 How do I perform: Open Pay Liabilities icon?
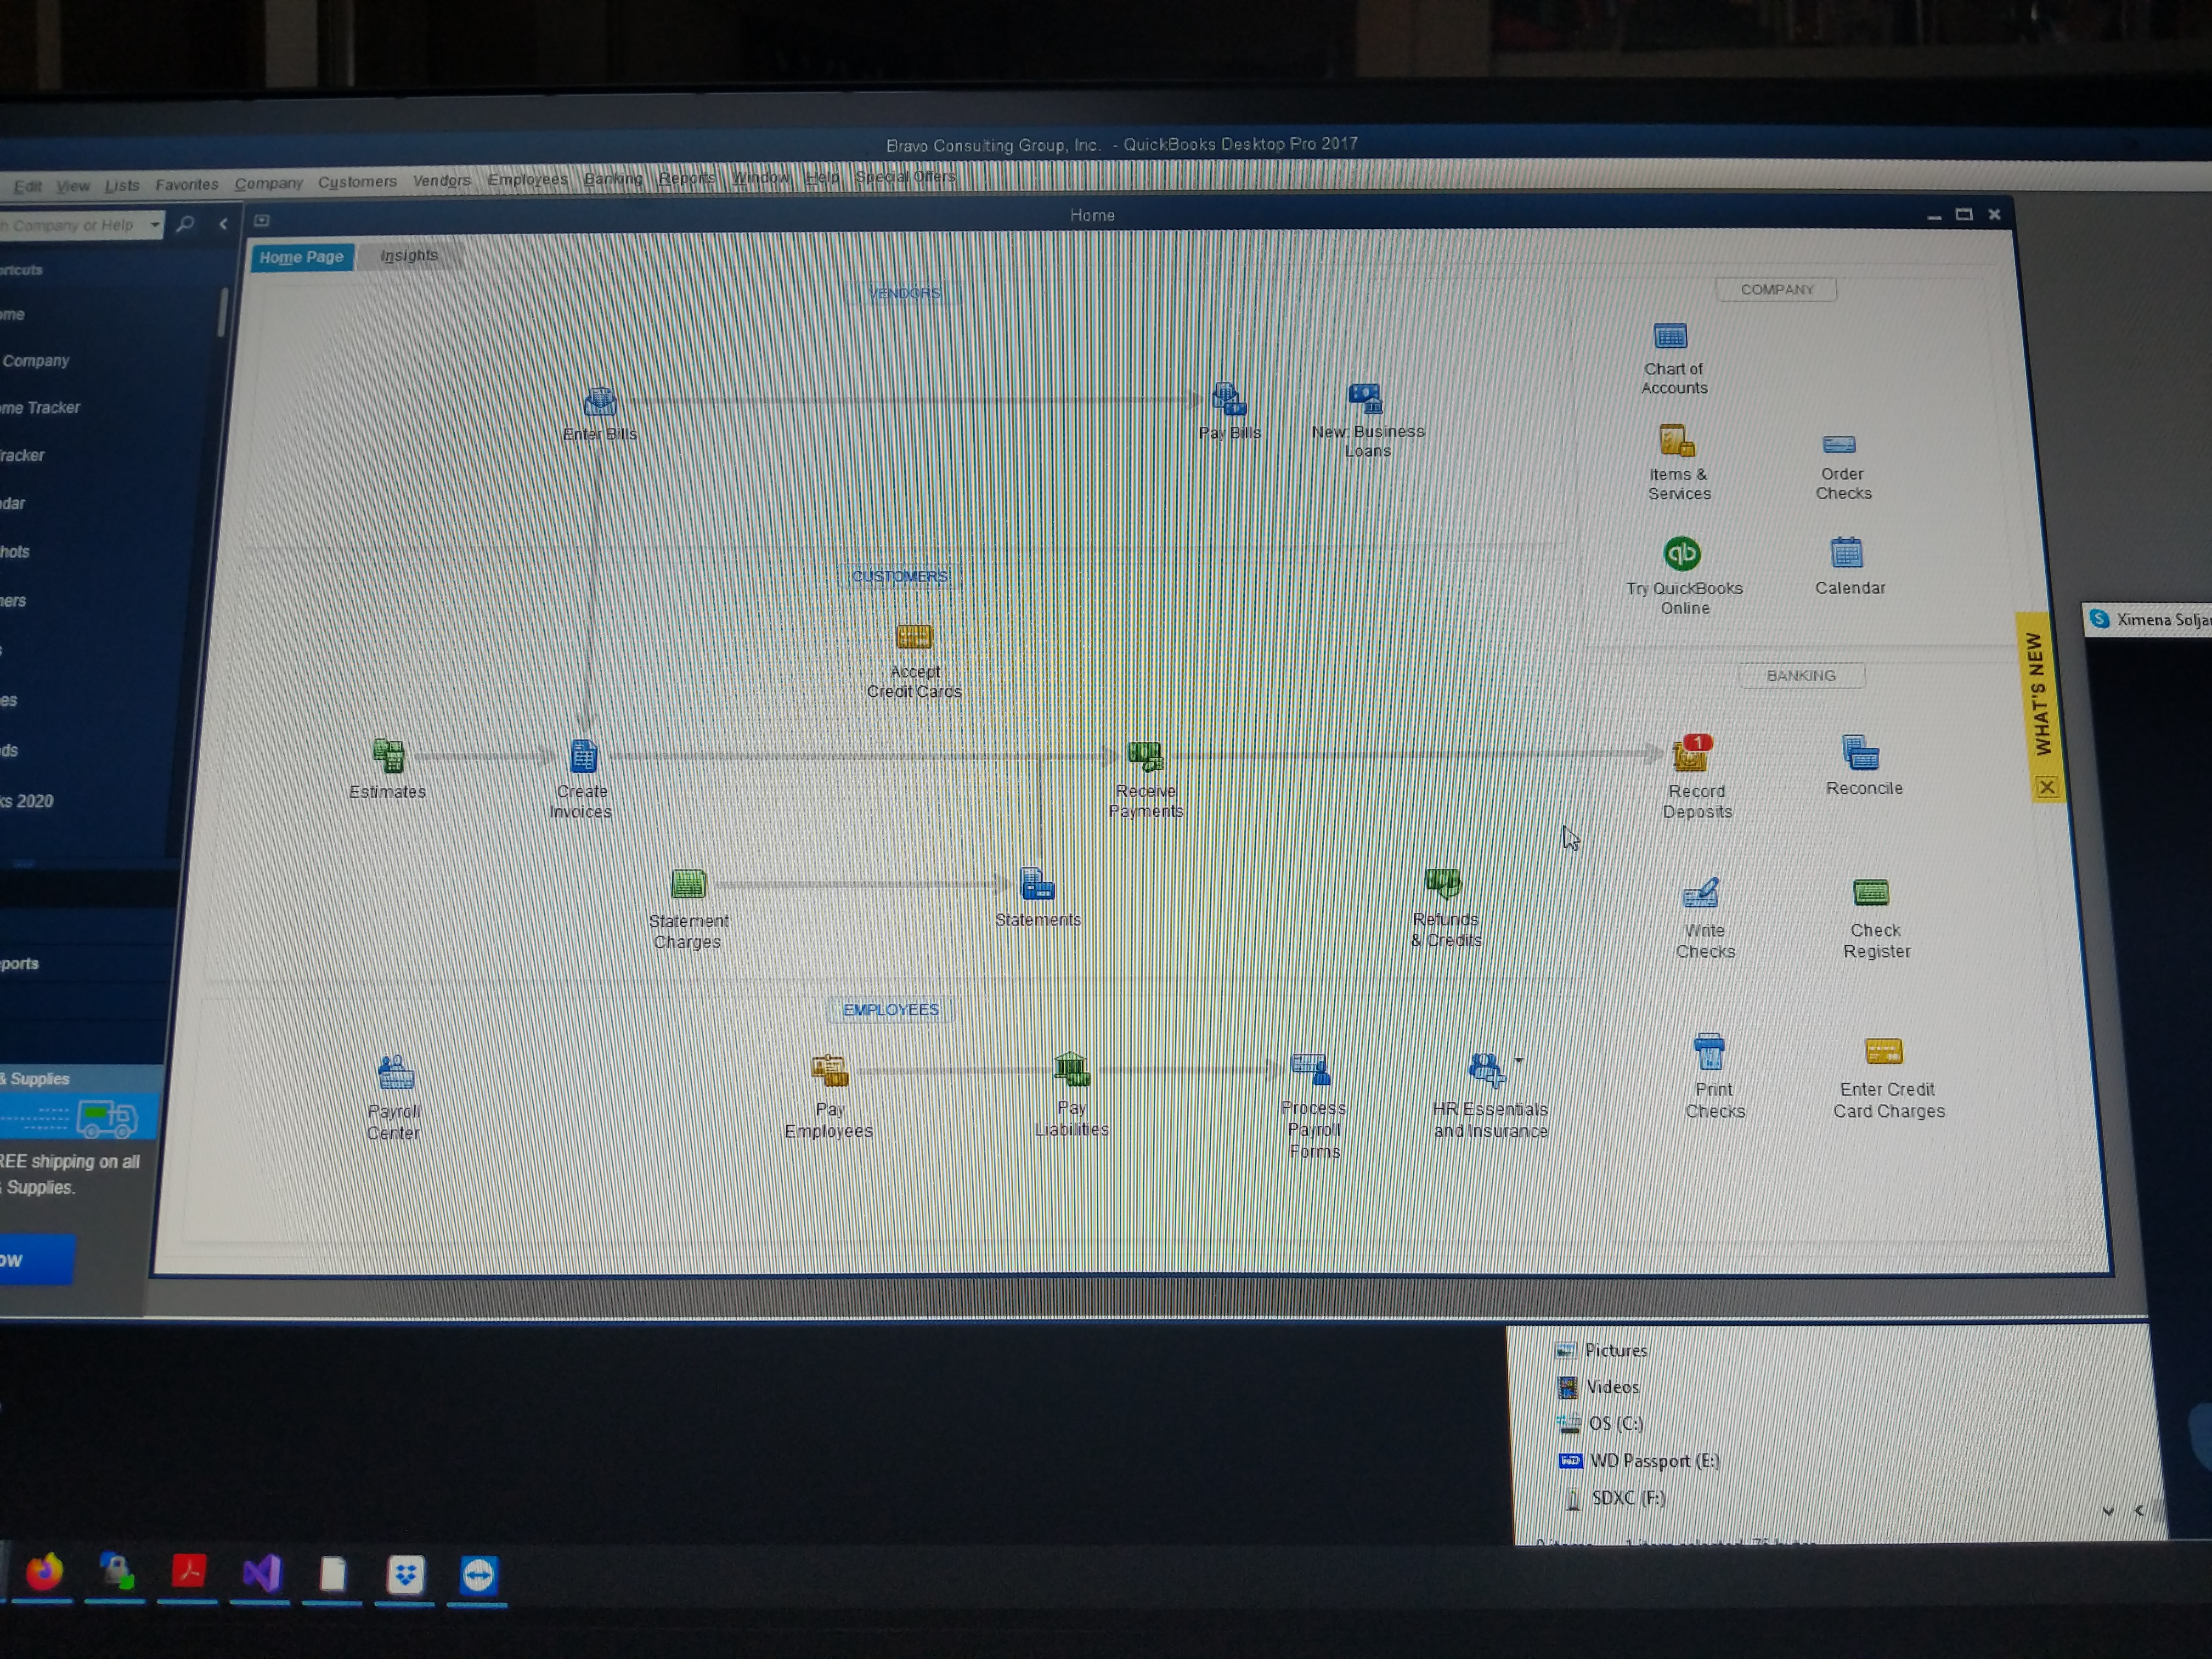pyautogui.click(x=1071, y=1069)
